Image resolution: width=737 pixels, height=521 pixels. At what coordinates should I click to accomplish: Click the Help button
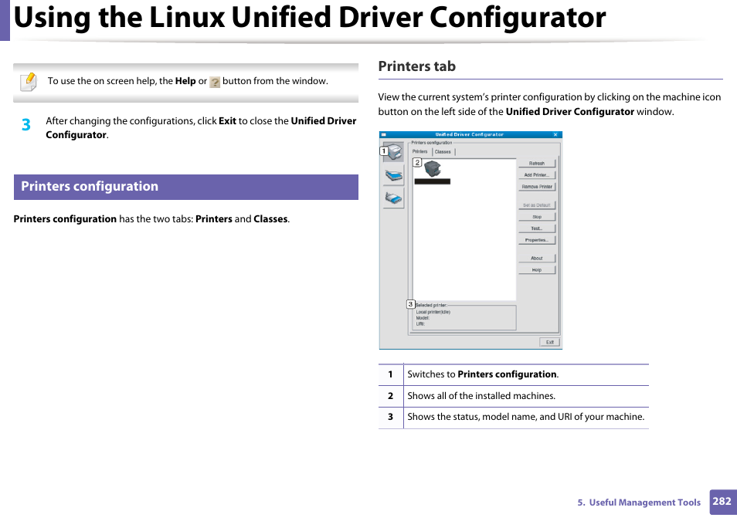(537, 269)
